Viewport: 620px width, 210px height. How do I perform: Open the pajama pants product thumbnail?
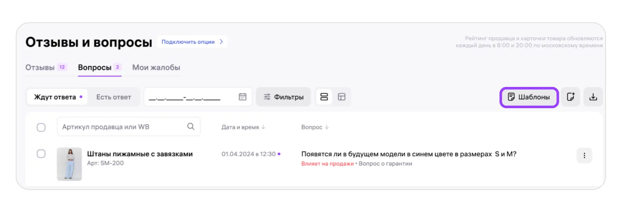point(69,164)
